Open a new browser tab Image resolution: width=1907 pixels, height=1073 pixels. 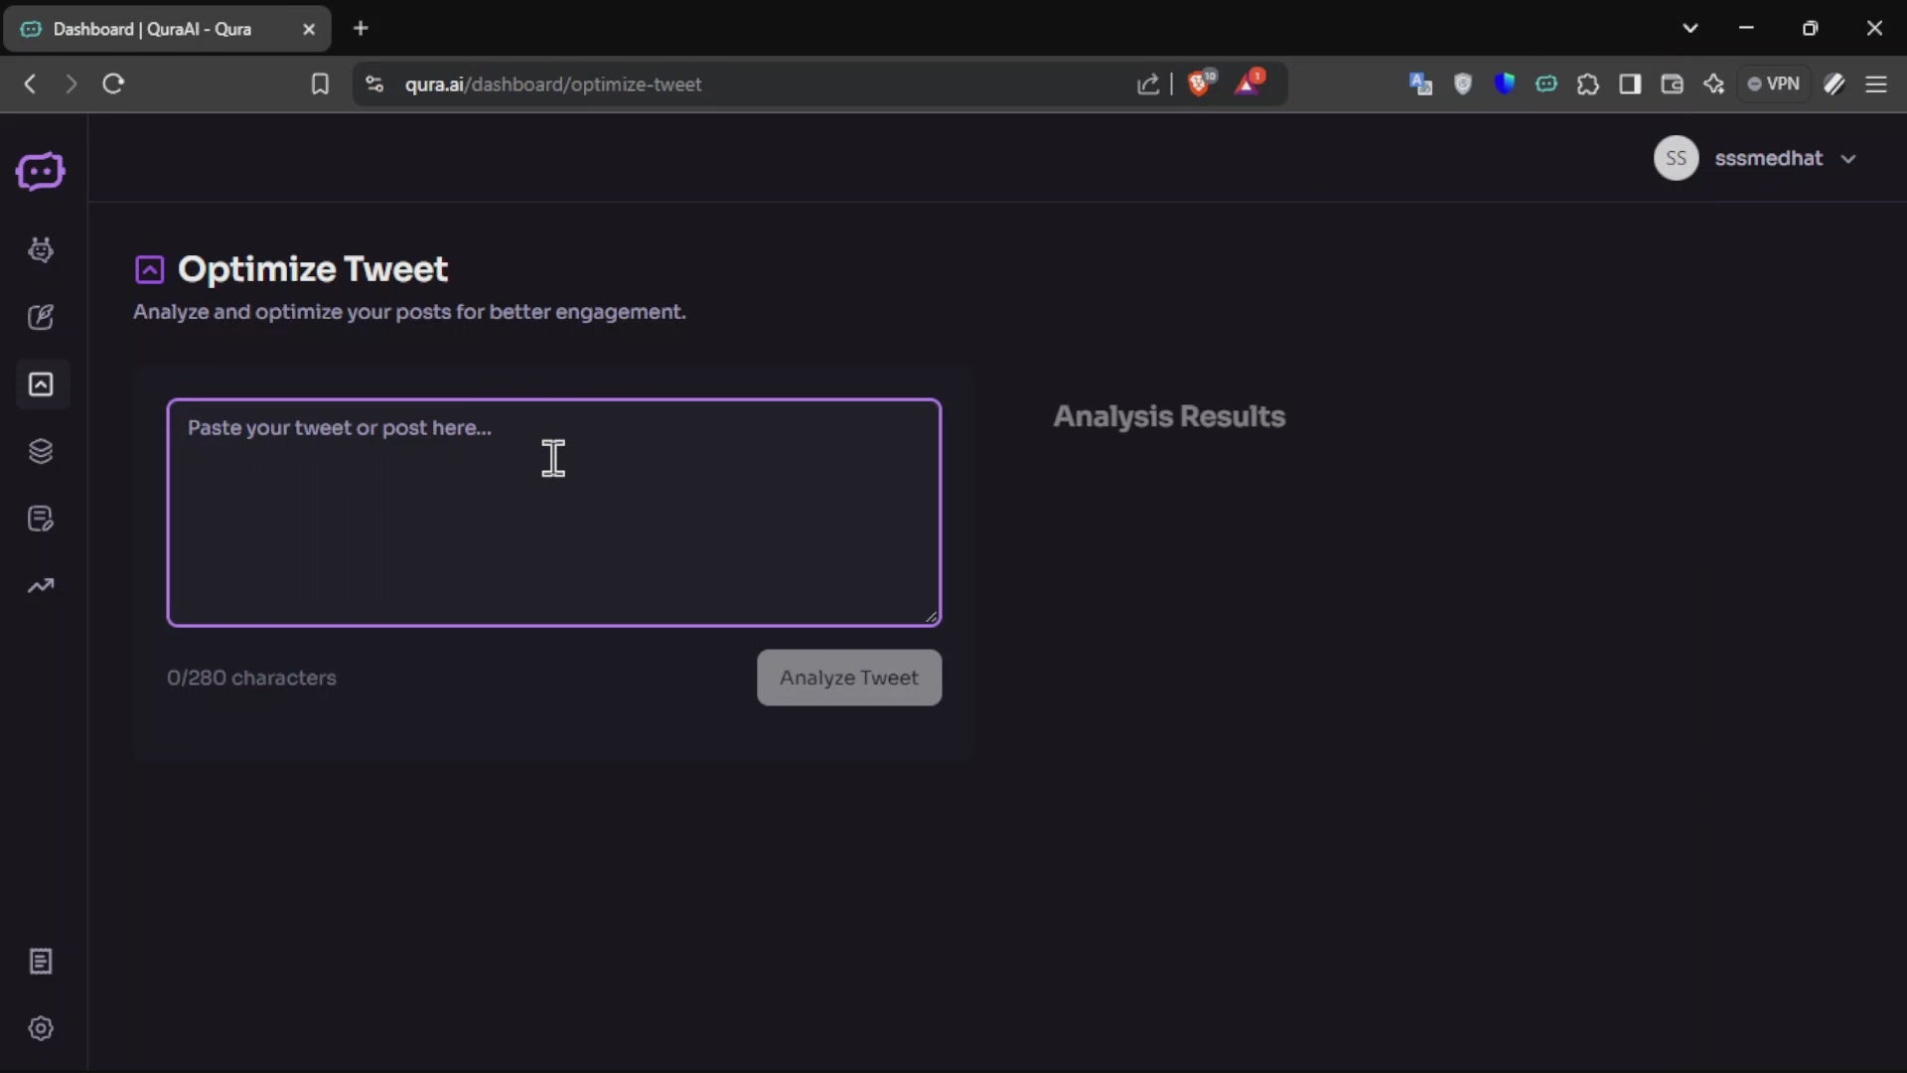pos(361,29)
